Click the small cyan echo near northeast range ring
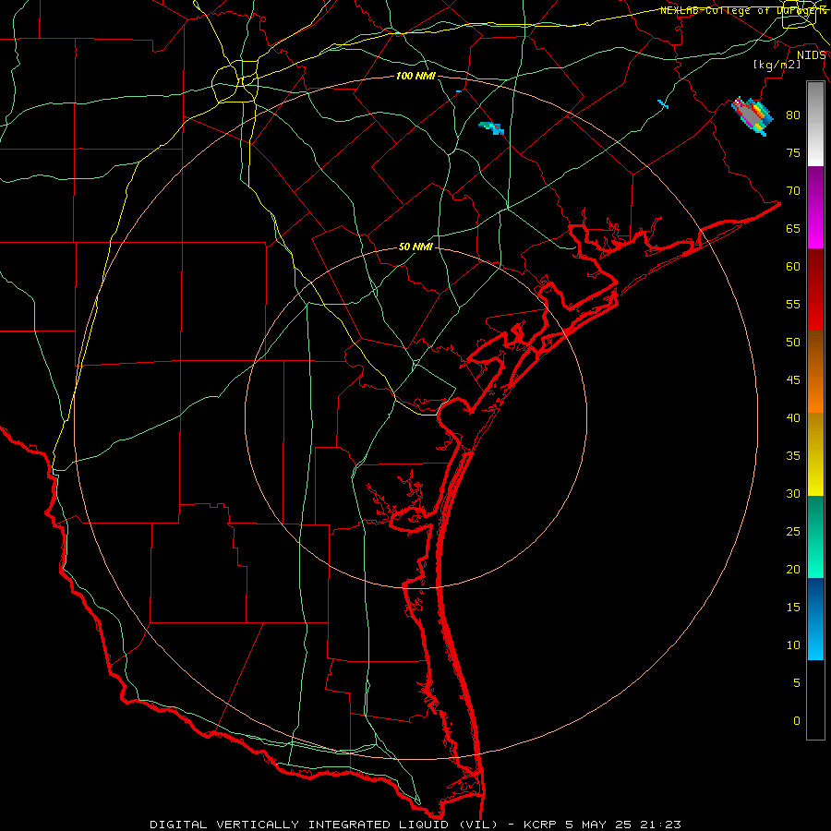This screenshot has width=831, height=831. (x=662, y=103)
